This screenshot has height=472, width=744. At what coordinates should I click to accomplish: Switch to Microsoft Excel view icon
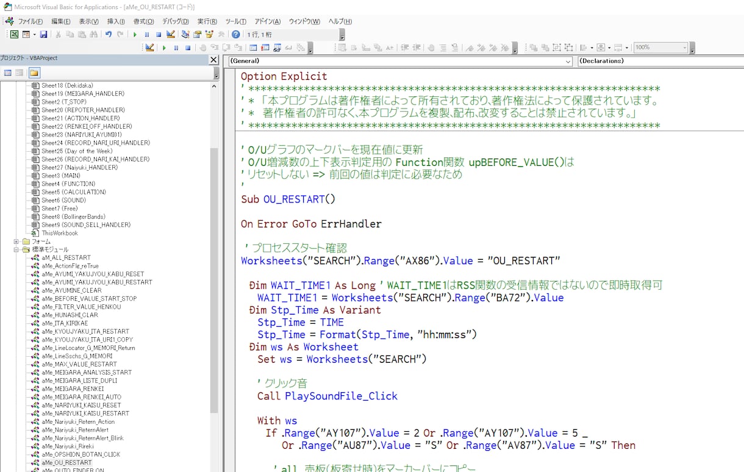(14, 35)
